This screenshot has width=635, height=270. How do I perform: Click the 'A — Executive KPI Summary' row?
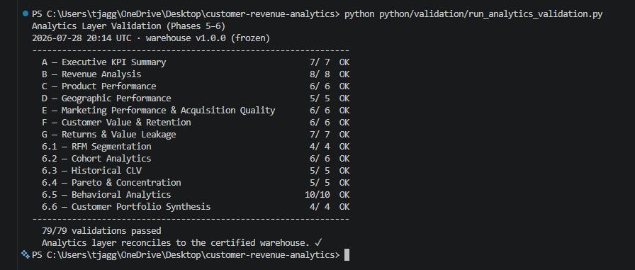coord(196,62)
